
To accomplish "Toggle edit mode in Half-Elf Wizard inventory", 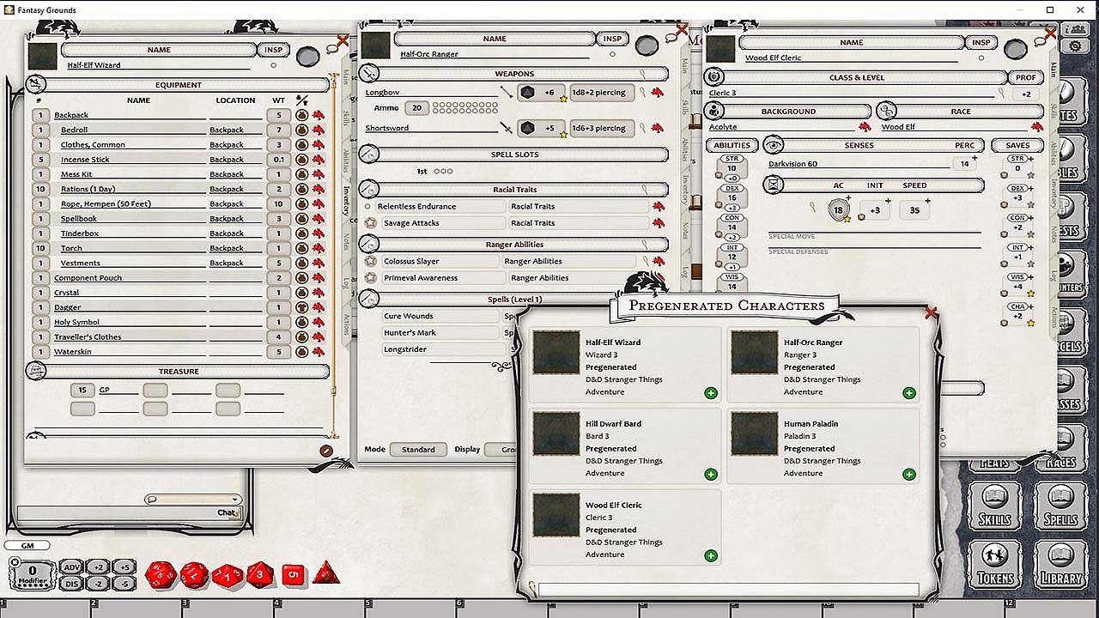I will (326, 451).
